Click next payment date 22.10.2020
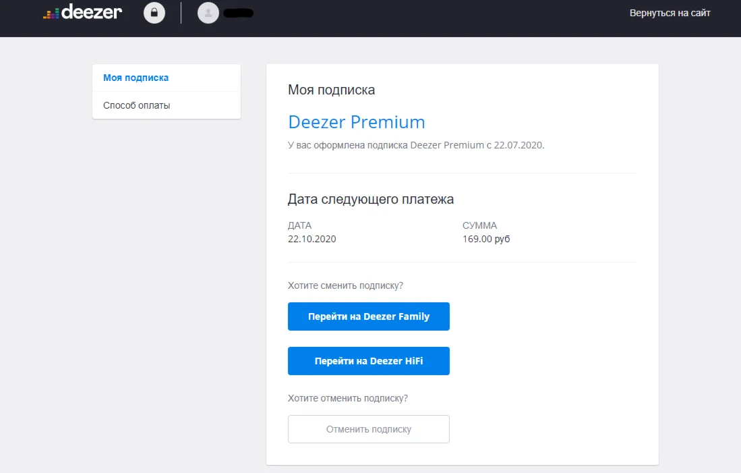Screen dimensions: 741x473 pyautogui.click(x=312, y=239)
